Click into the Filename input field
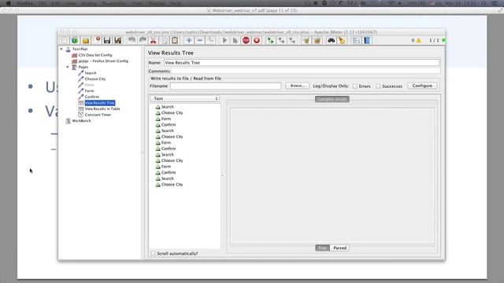This screenshot has width=504, height=283. point(226,86)
